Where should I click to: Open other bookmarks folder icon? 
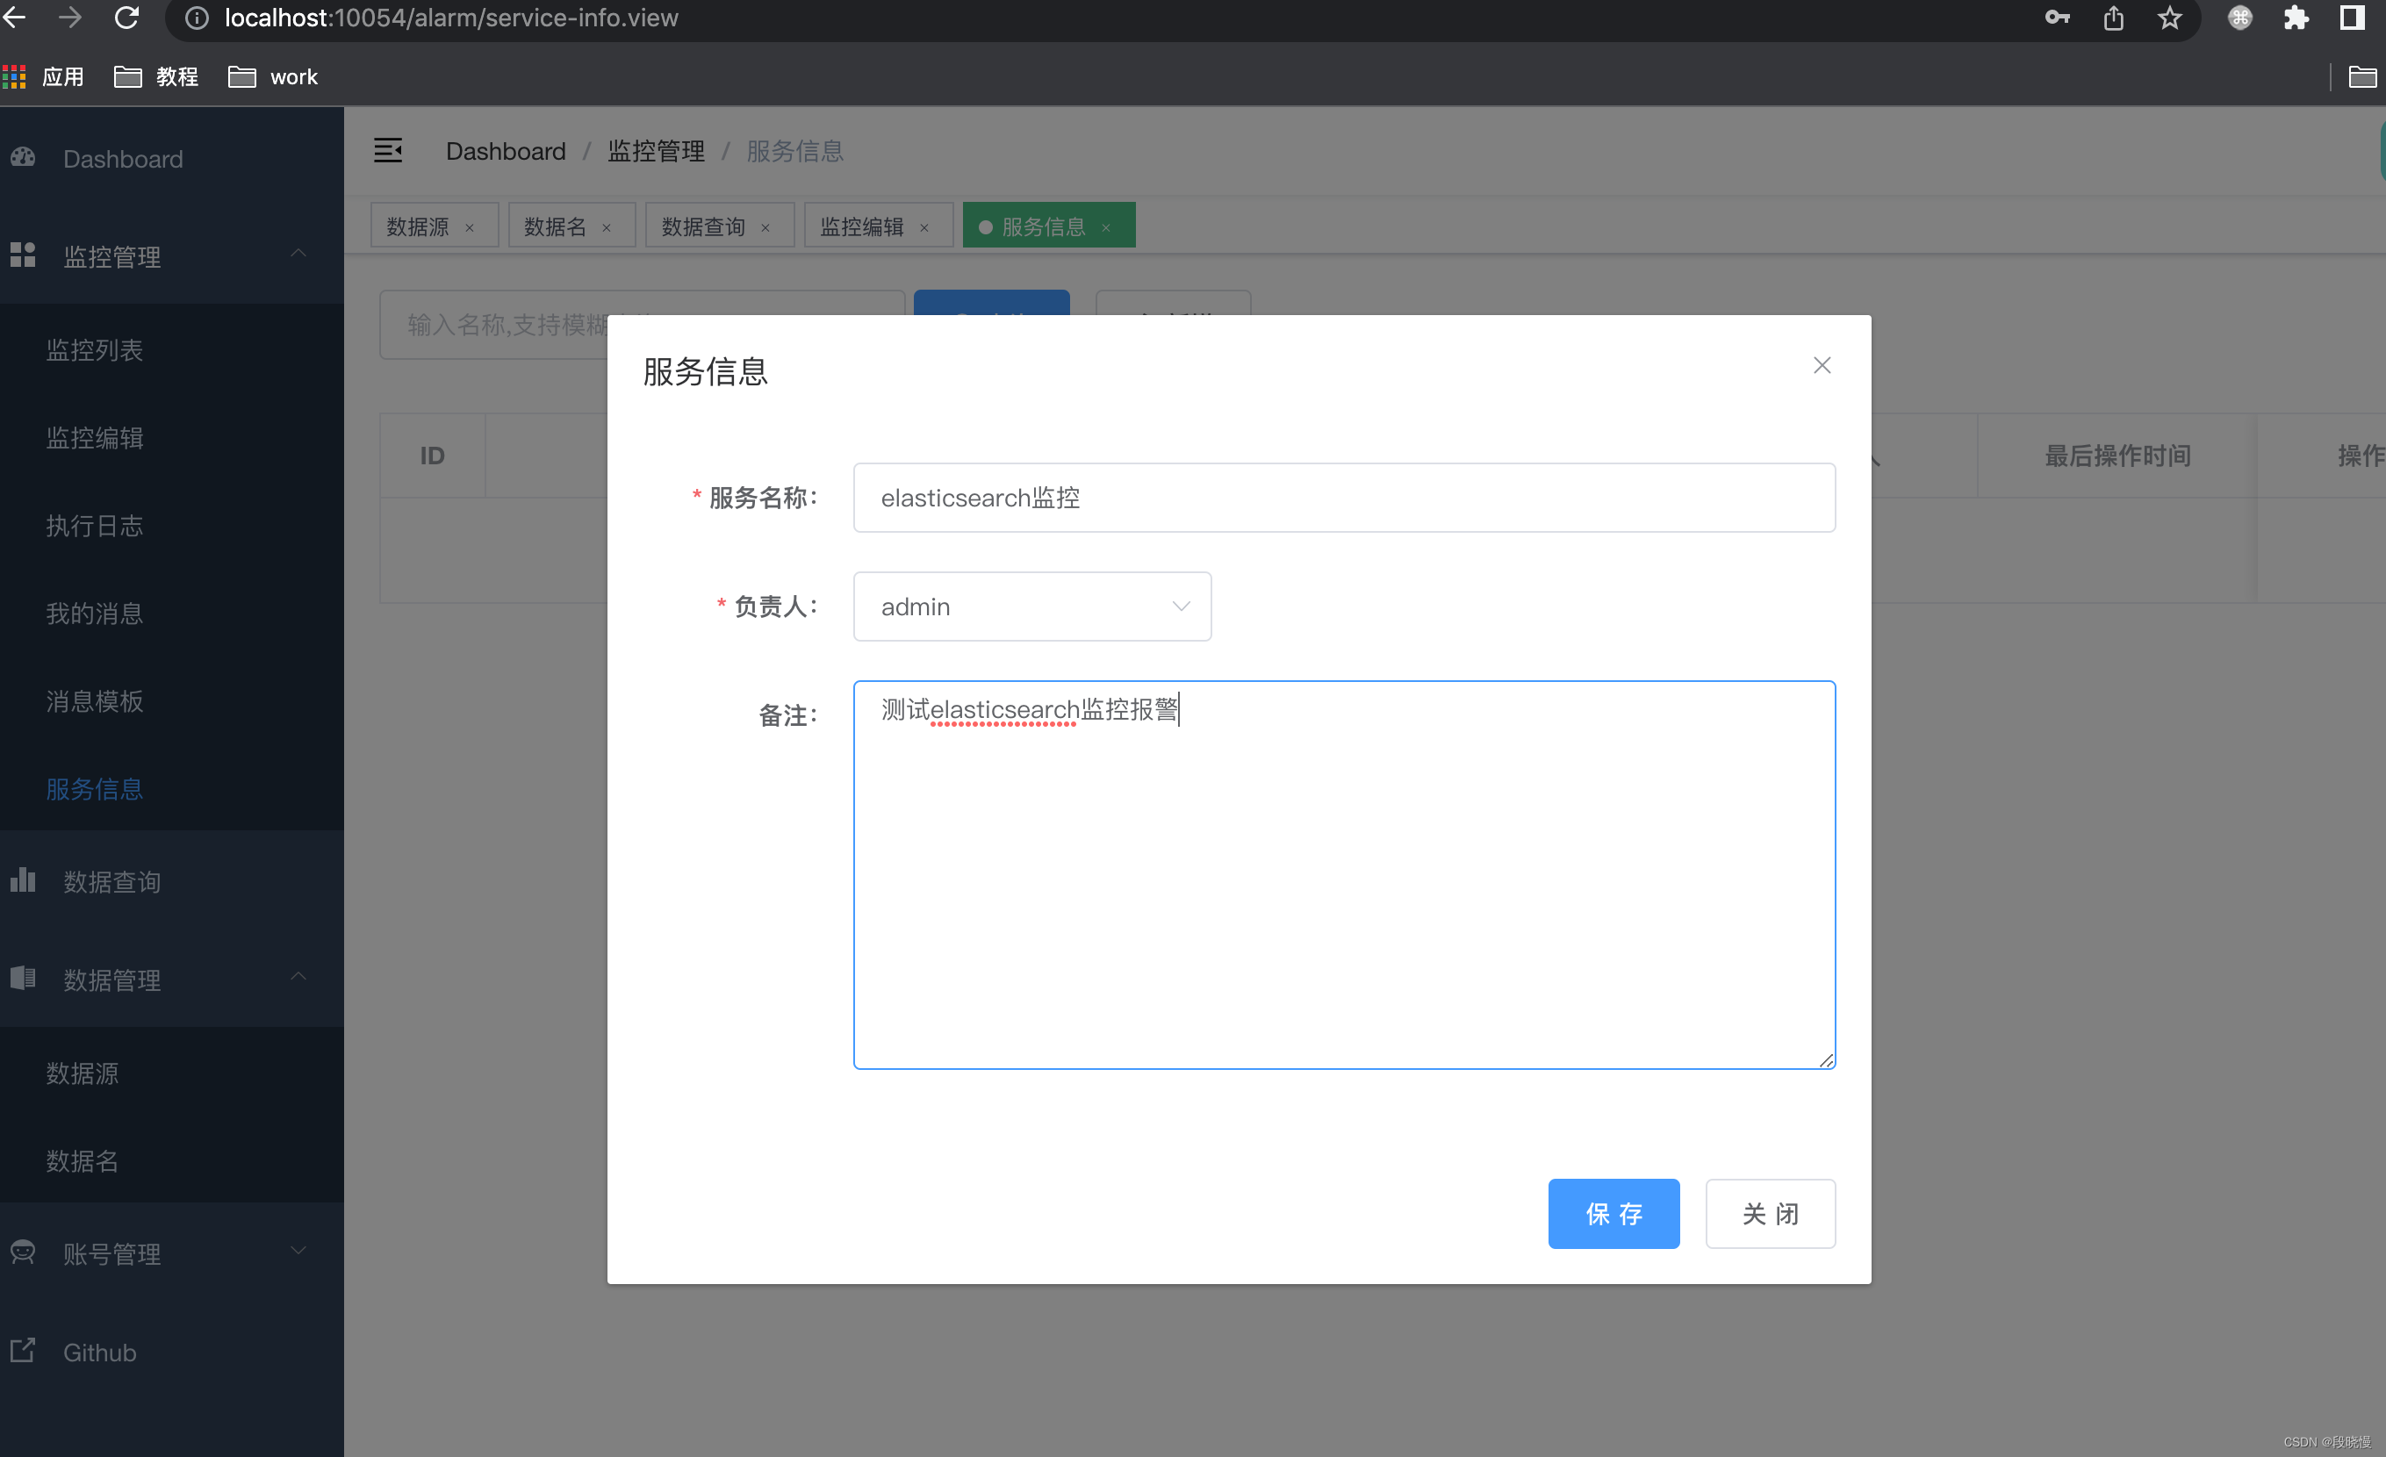click(2363, 76)
